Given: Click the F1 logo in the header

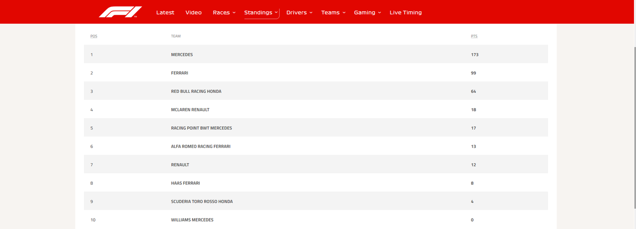Looking at the screenshot, I should [x=120, y=12].
